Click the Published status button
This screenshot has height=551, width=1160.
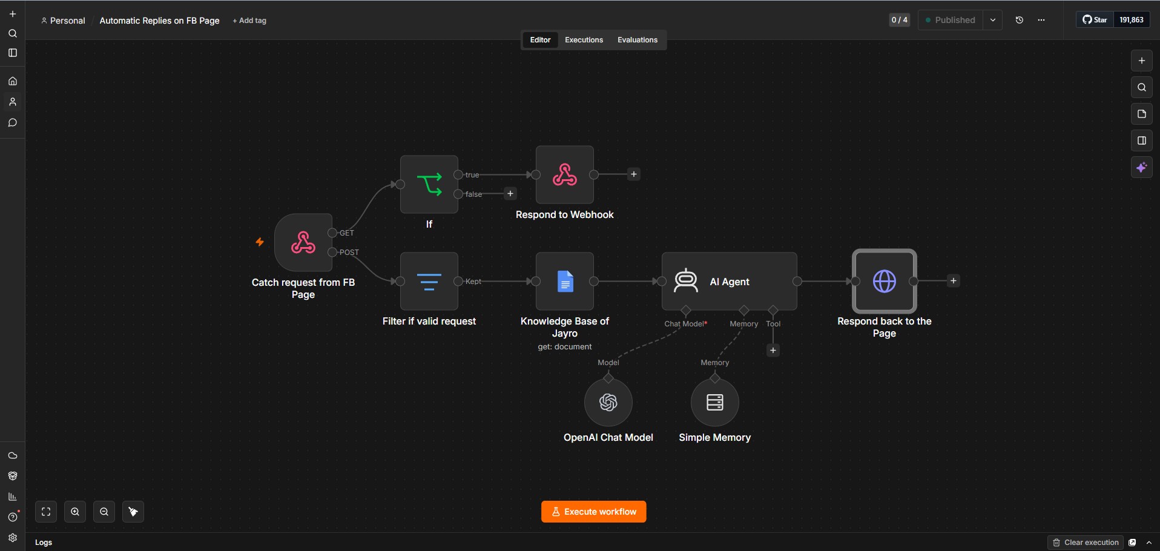951,20
